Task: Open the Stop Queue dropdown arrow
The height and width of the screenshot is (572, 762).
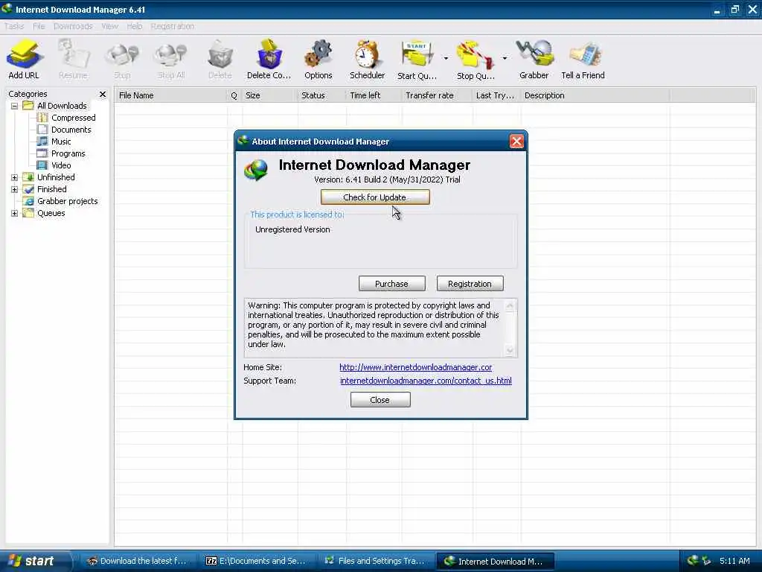Action: (505, 58)
